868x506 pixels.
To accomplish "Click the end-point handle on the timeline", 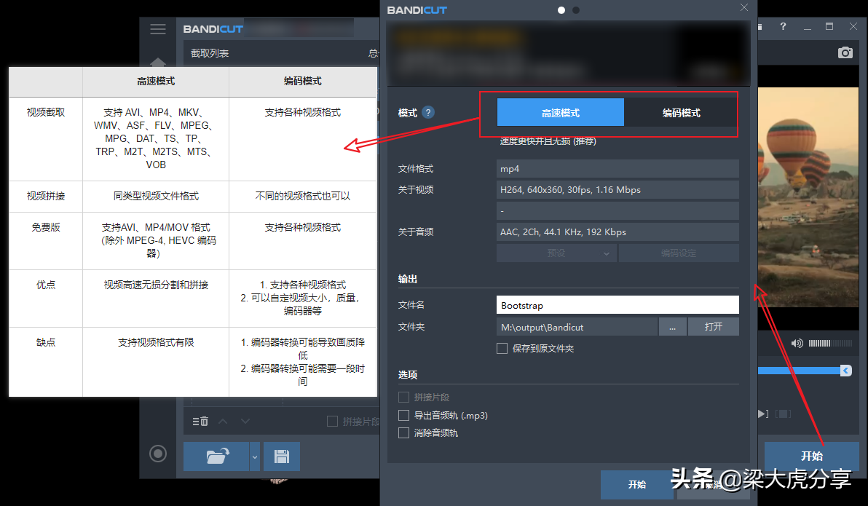I will click(x=846, y=371).
